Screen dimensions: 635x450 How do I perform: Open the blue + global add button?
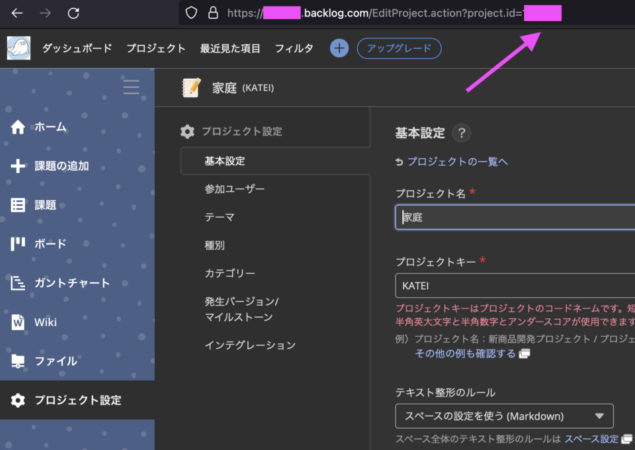[x=339, y=48]
